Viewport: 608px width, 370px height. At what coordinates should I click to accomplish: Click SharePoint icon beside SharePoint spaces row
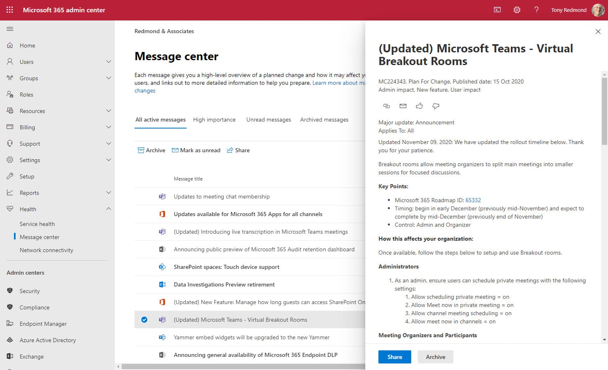pyautogui.click(x=162, y=267)
